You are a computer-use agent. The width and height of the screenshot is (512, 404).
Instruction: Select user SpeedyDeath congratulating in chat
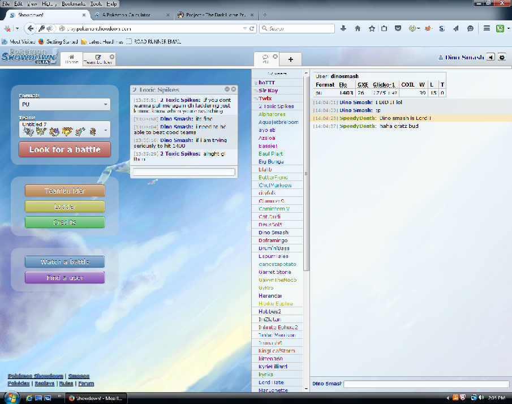[x=358, y=126]
